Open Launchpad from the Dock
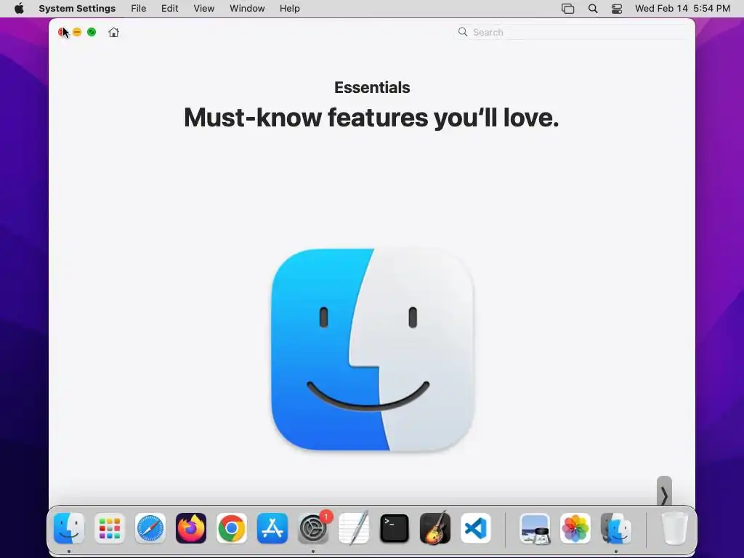Viewport: 744px width, 558px height. point(110,528)
